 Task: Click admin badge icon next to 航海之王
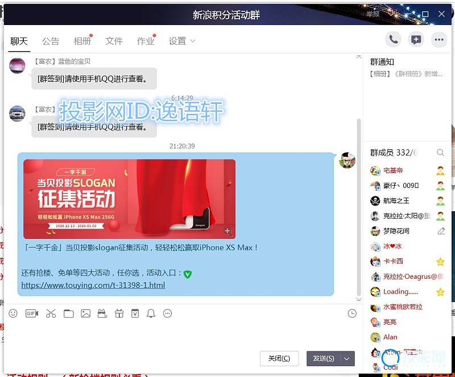pyautogui.click(x=440, y=201)
